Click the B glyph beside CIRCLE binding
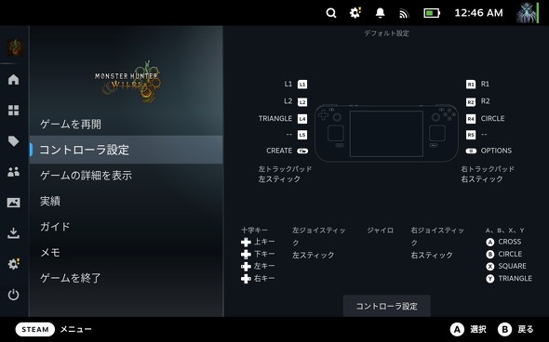549x342 pixels. [x=490, y=255]
